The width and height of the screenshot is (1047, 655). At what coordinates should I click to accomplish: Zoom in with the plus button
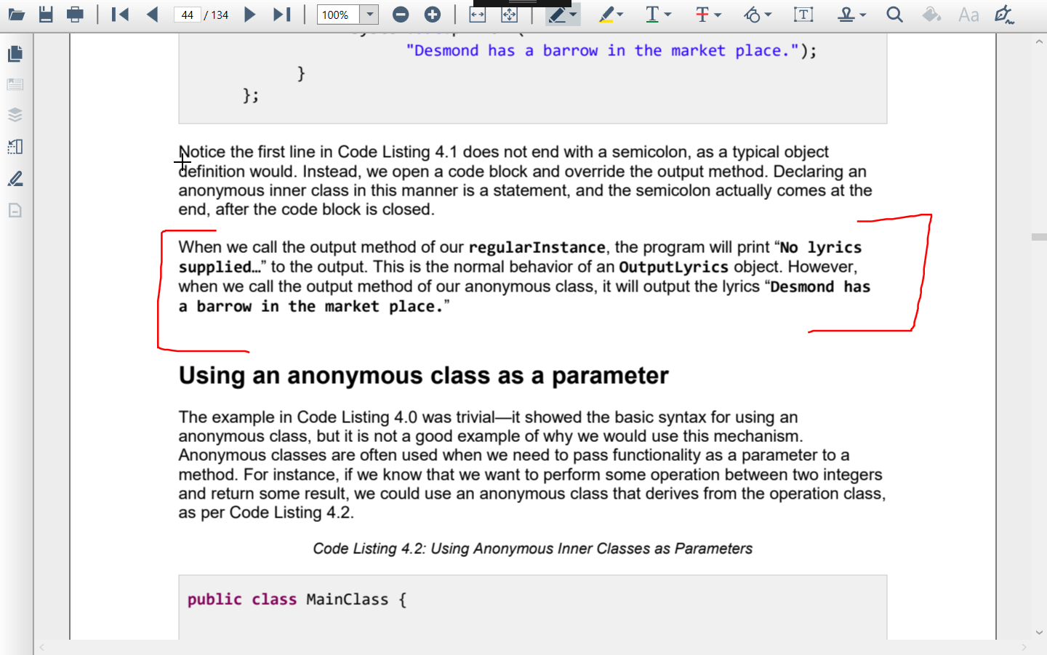click(x=433, y=15)
